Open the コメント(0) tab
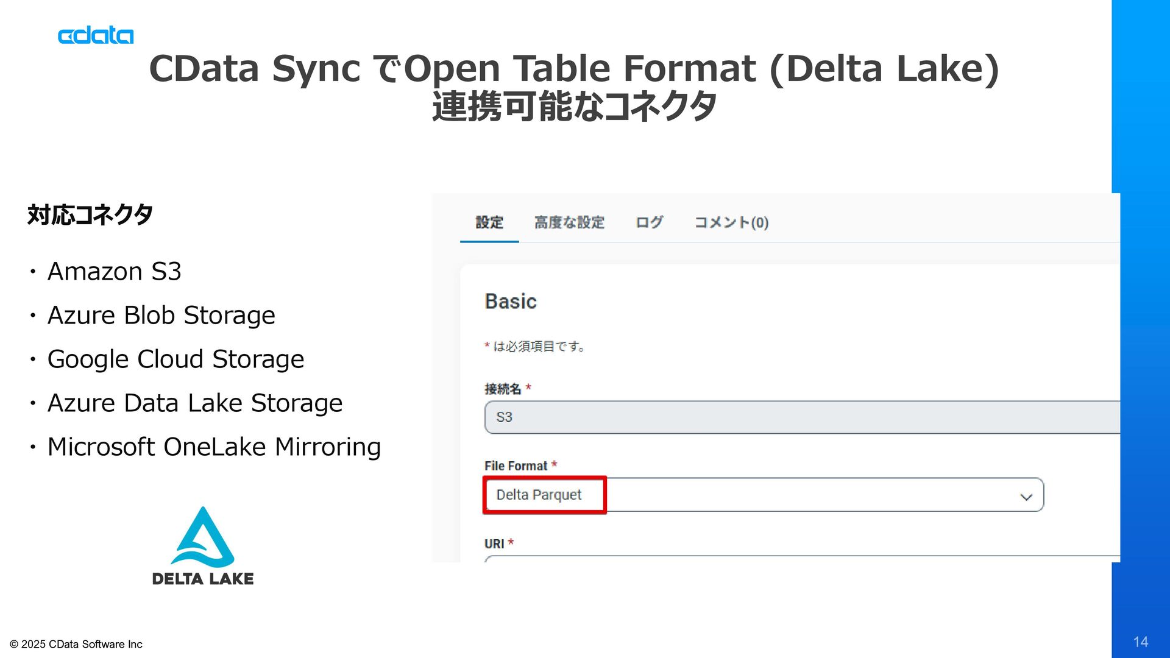This screenshot has height=658, width=1170. 731,223
